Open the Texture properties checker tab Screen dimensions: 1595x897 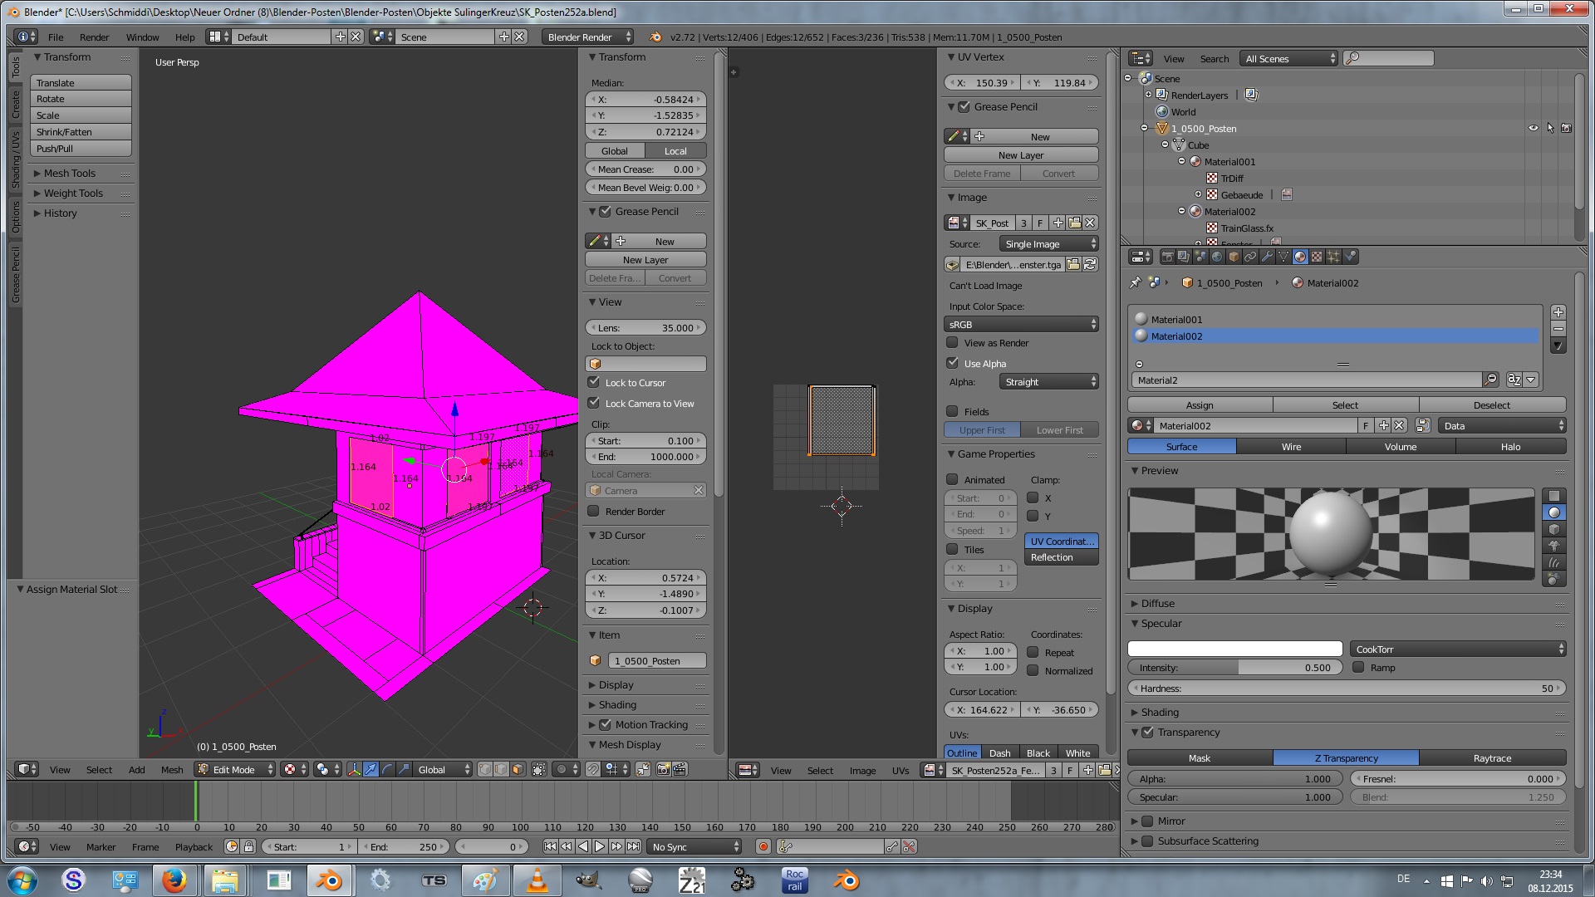pos(1317,257)
